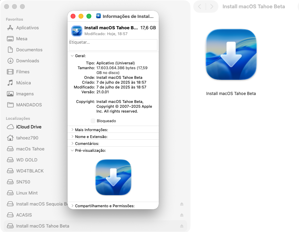This screenshot has height=232, width=299.
Task: Select Install macOS Sequoia volume
Action: click(37, 204)
